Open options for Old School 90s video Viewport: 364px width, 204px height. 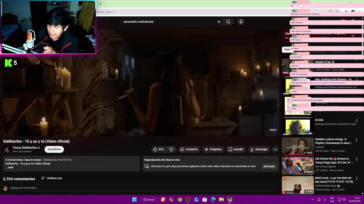click(357, 159)
